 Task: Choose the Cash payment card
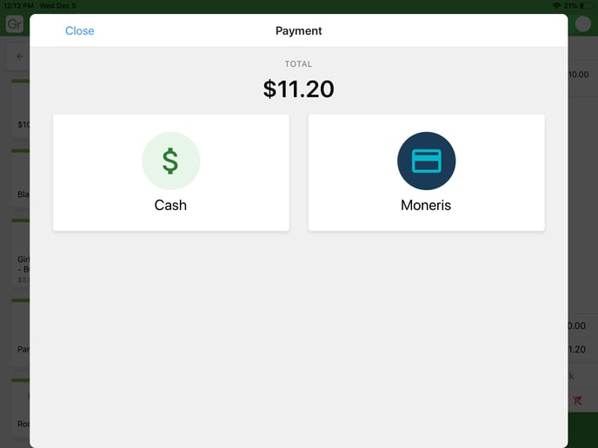click(x=171, y=173)
